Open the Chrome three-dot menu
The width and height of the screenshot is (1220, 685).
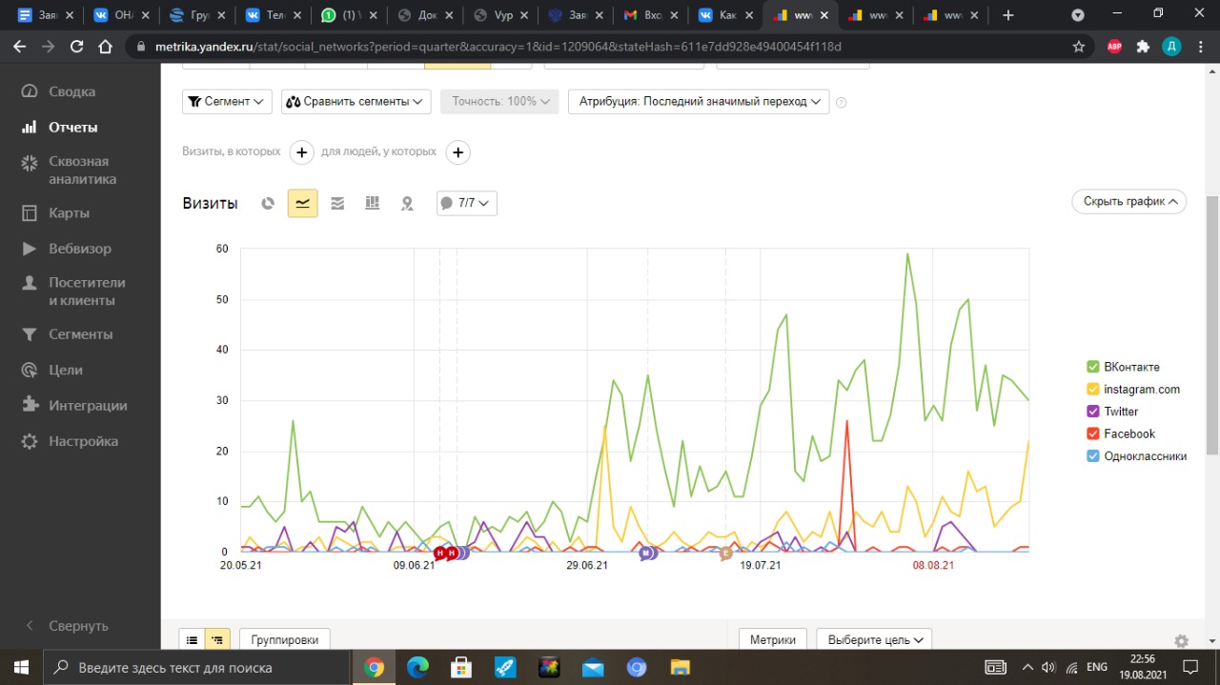tap(1200, 47)
